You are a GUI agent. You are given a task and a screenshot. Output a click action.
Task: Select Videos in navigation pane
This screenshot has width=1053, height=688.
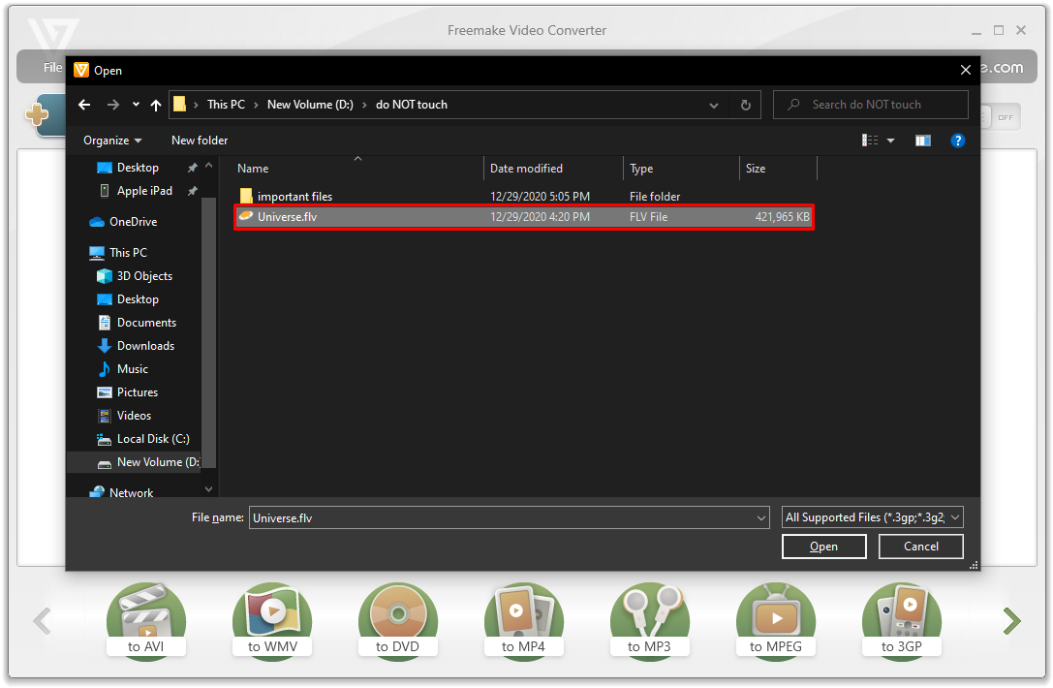[x=134, y=415]
